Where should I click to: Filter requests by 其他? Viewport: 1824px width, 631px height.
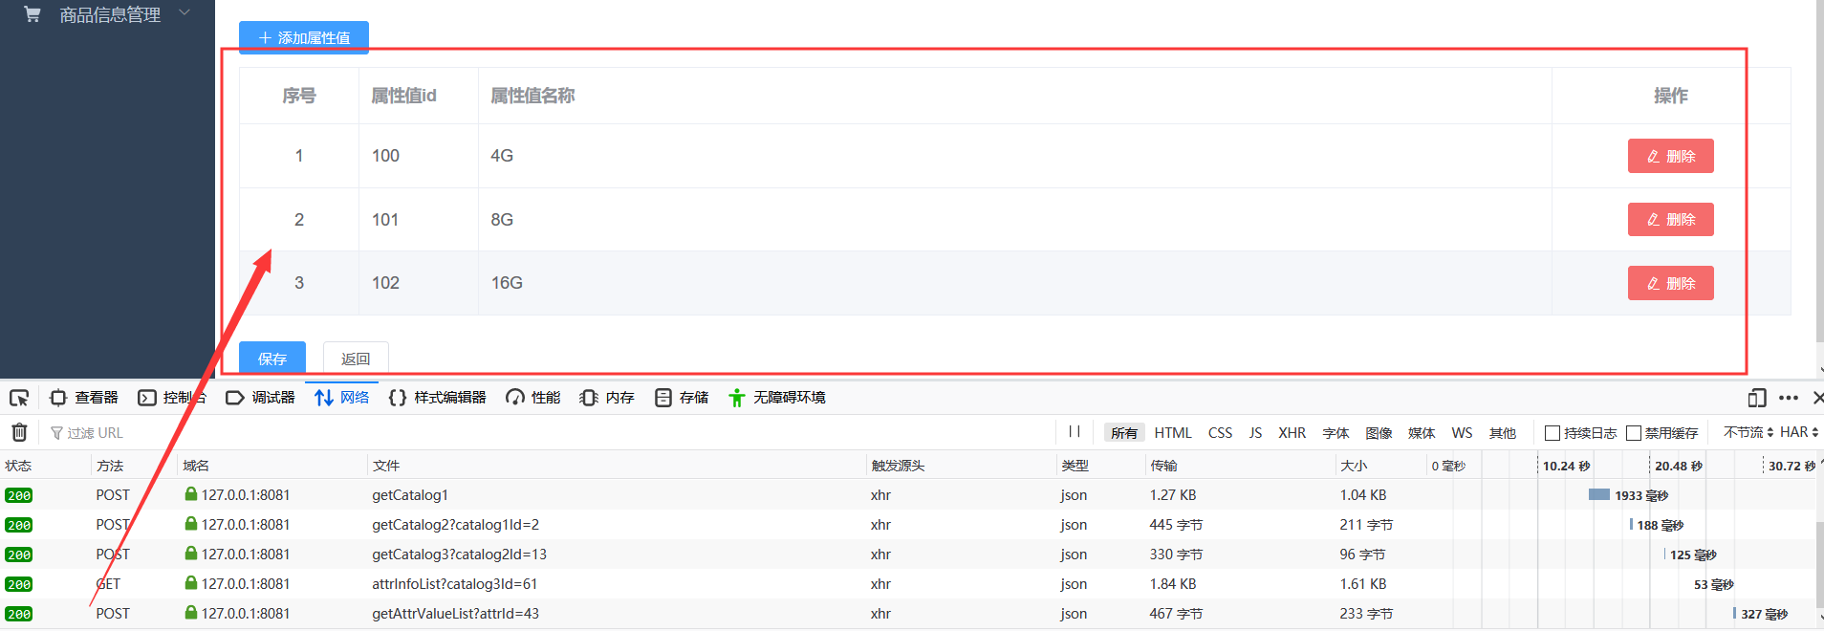pyautogui.click(x=1503, y=433)
